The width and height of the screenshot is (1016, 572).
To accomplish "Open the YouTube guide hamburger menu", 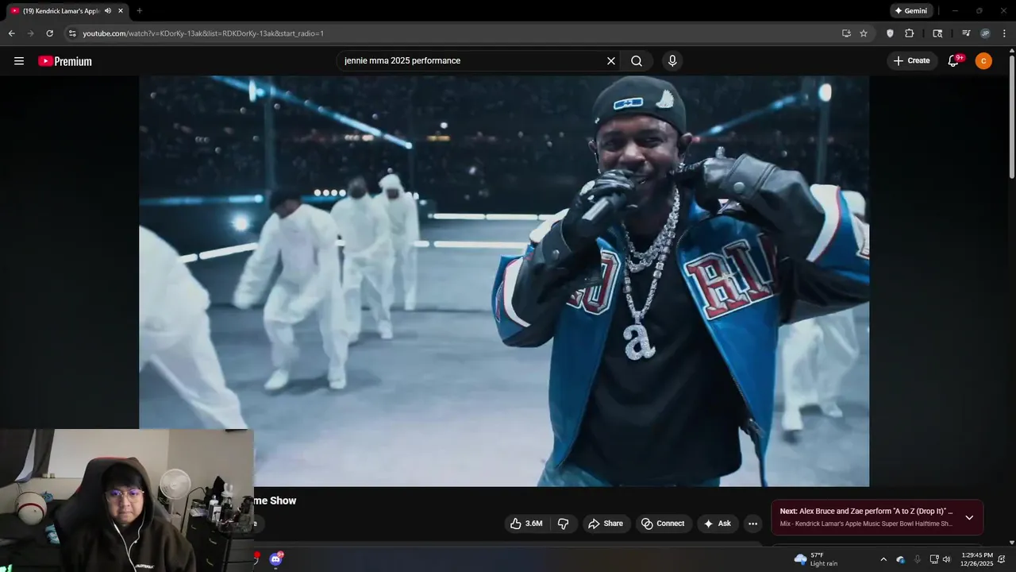I will (x=19, y=61).
